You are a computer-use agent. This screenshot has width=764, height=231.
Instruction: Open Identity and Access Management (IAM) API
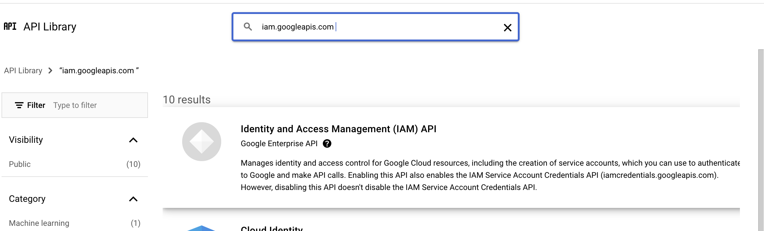[338, 129]
